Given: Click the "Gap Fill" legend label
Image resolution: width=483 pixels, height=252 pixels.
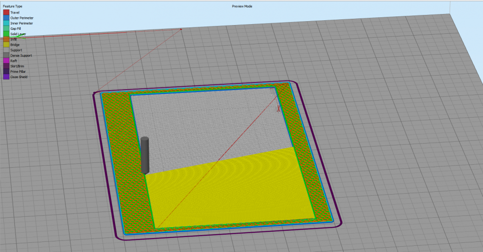Looking at the screenshot, I should point(16,28).
